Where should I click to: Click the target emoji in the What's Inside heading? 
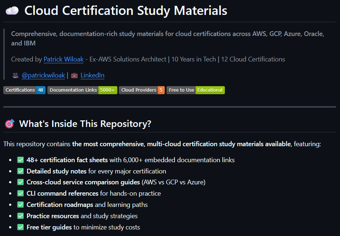coord(10,124)
